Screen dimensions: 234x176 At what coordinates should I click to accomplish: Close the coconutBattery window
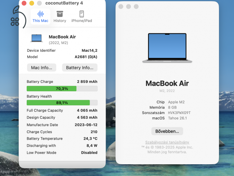24,3
